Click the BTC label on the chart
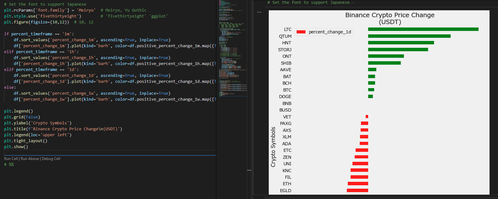Viewport: 498px width, 199px height. (x=287, y=90)
